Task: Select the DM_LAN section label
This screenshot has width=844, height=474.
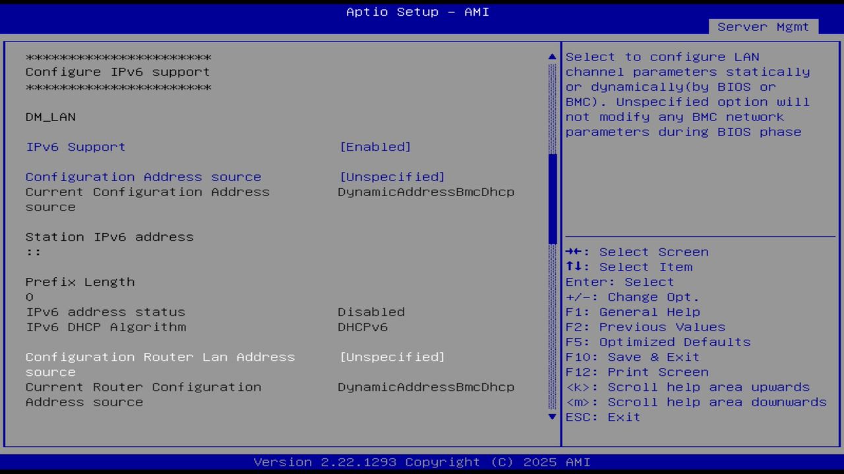Action: pos(51,117)
